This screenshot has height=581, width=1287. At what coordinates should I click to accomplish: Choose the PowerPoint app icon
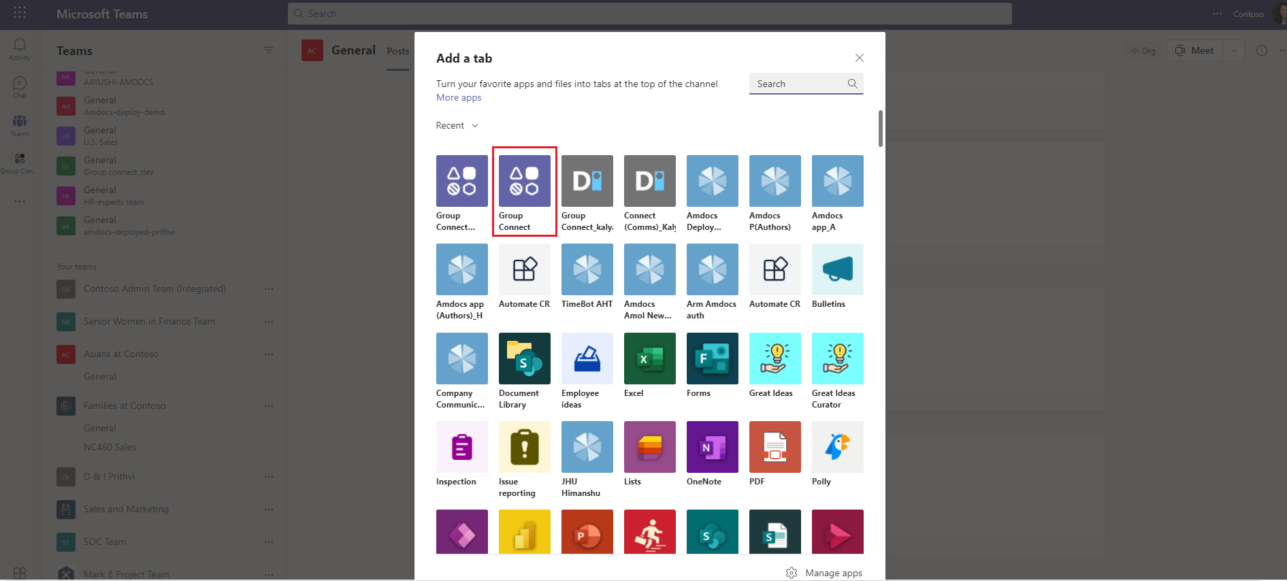[x=587, y=531]
